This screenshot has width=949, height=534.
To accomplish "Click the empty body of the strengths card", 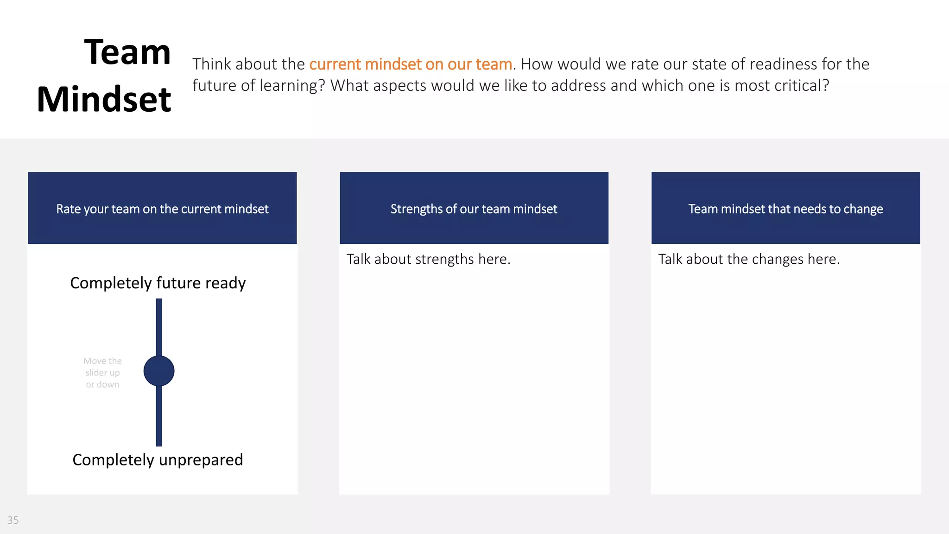I will (474, 380).
